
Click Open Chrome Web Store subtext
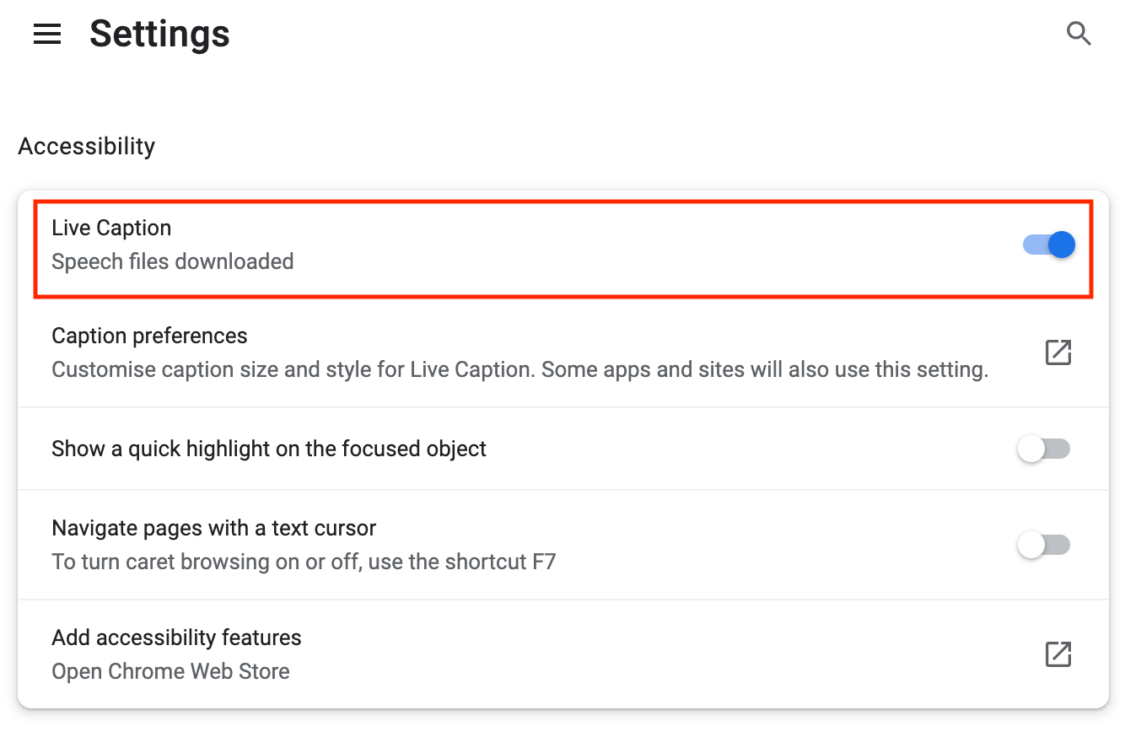click(170, 671)
